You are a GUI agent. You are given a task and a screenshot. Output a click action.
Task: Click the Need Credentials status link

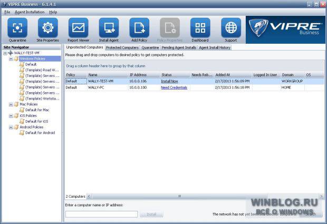click(174, 87)
